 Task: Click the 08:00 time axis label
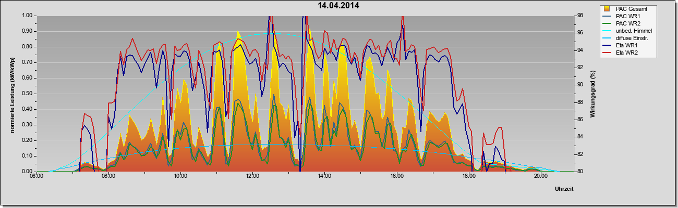coord(108,176)
